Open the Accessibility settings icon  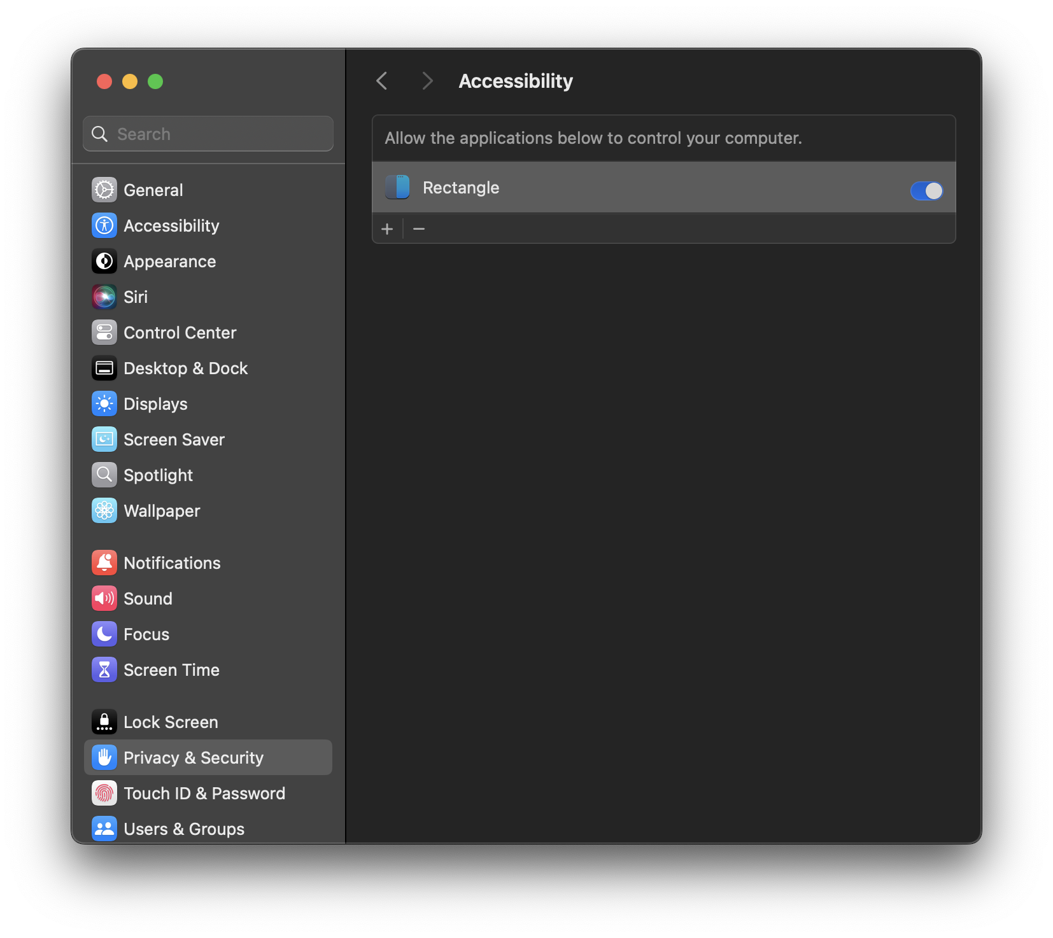(x=104, y=225)
